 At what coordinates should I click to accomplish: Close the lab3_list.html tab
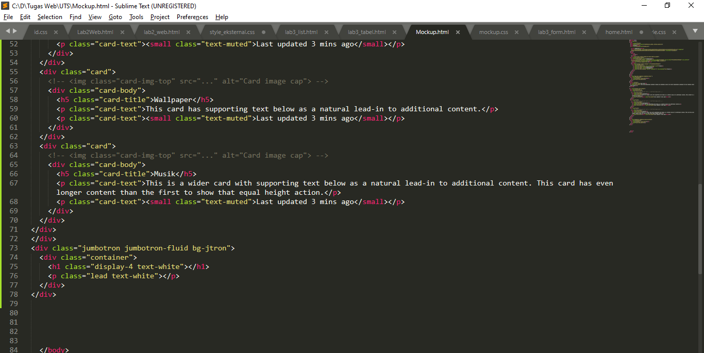coord(326,32)
